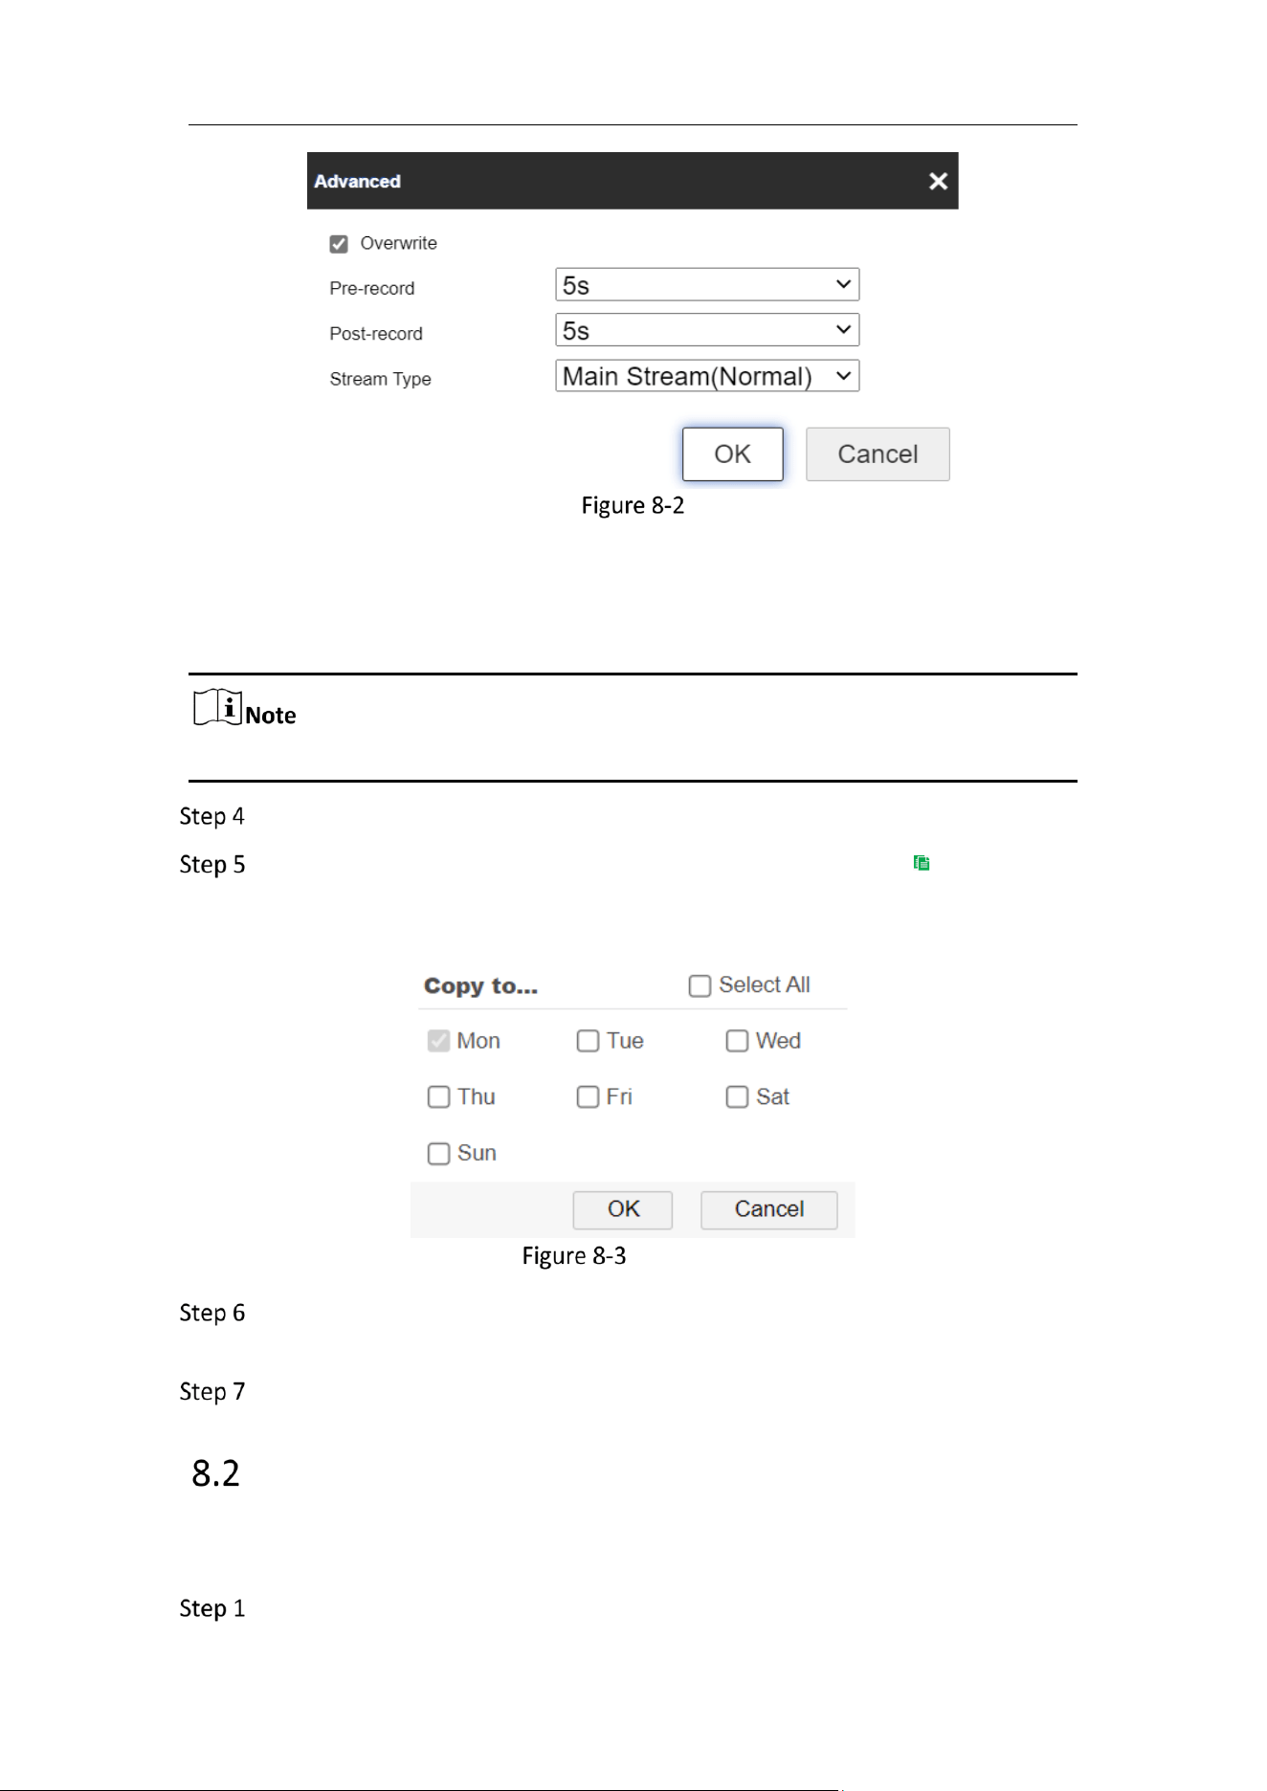Check the Sun checkbox
This screenshot has width=1267, height=1791.
pyautogui.click(x=438, y=1153)
